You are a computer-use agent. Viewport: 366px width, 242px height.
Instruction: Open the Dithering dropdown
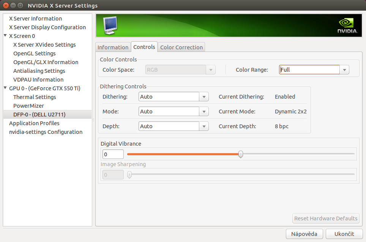(174, 96)
